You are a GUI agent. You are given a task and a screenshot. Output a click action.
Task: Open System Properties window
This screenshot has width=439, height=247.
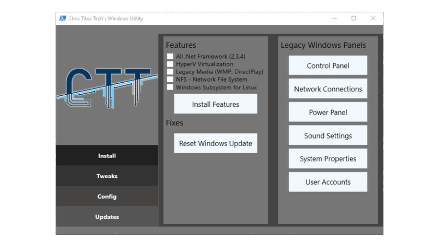(328, 159)
